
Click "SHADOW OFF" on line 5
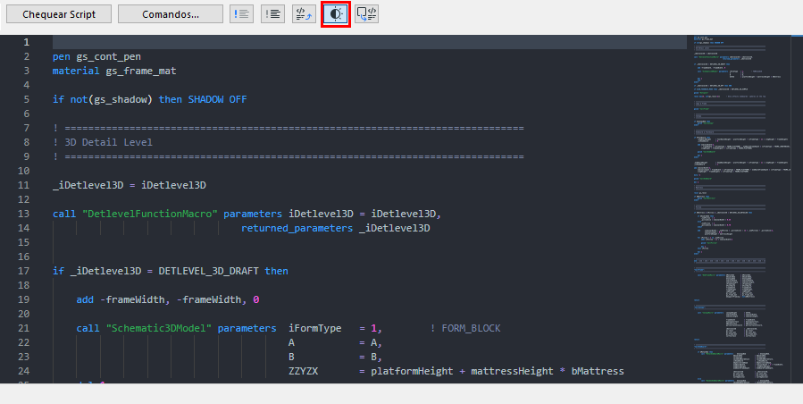click(217, 99)
